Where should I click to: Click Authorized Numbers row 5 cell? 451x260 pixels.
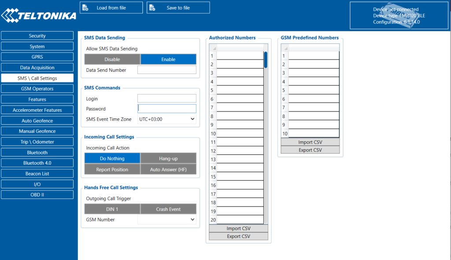point(240,90)
